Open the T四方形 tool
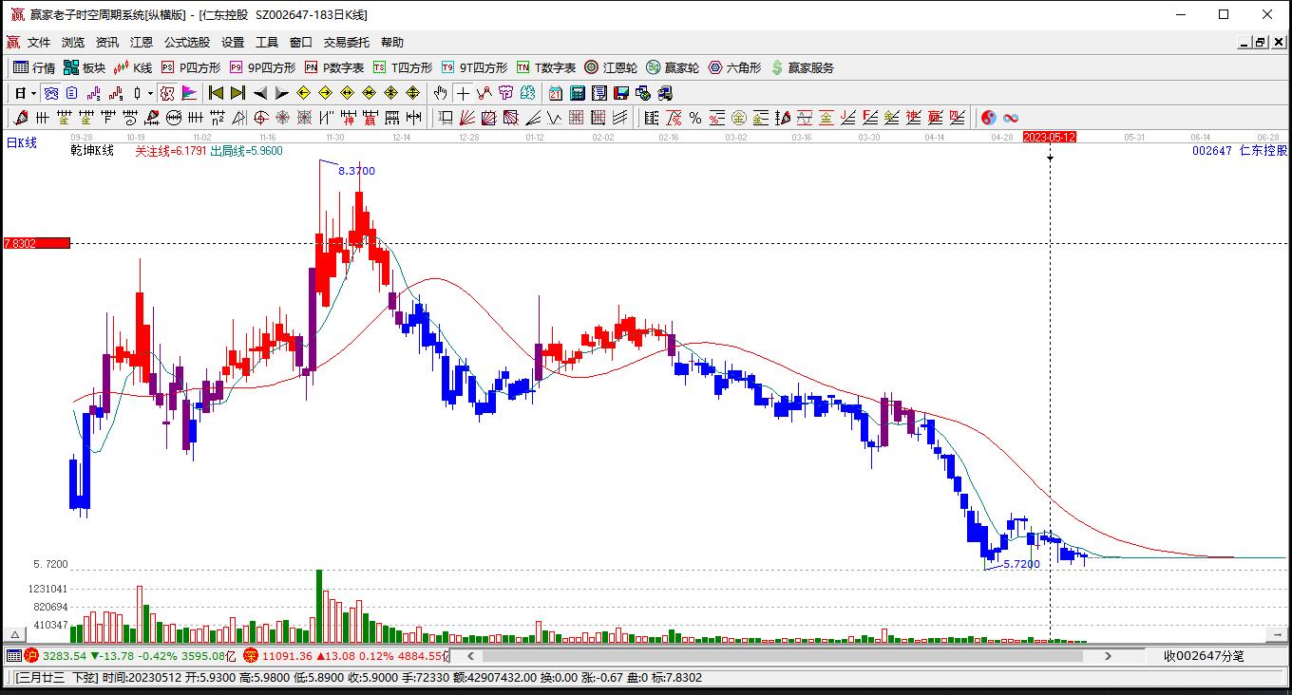This screenshot has height=695, width=1292. coord(403,67)
